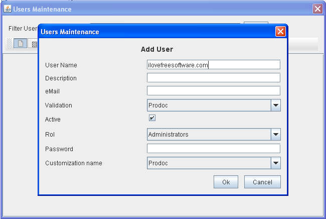Toggle the Active checkbox
The width and height of the screenshot is (326, 219).
(x=152, y=118)
